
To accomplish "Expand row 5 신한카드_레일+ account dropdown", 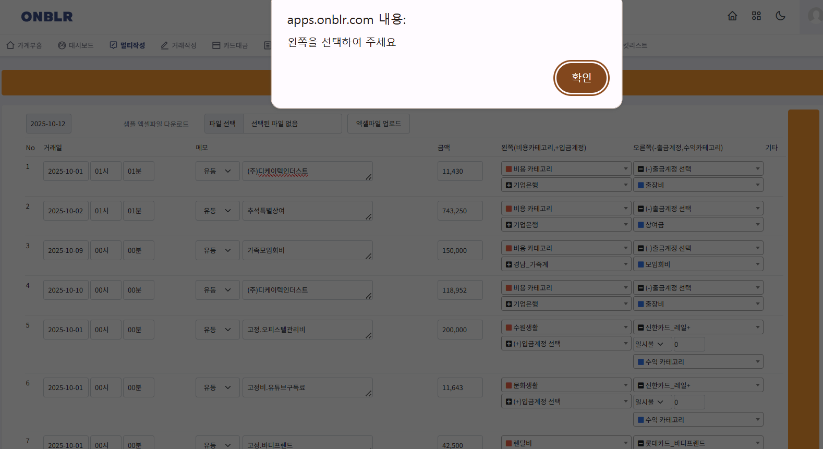I will point(698,327).
